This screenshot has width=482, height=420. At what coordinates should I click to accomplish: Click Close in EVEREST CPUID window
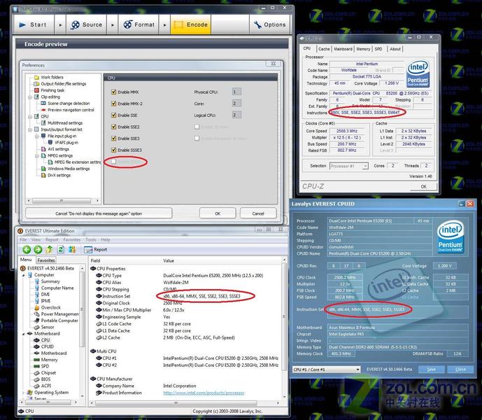tap(460, 369)
